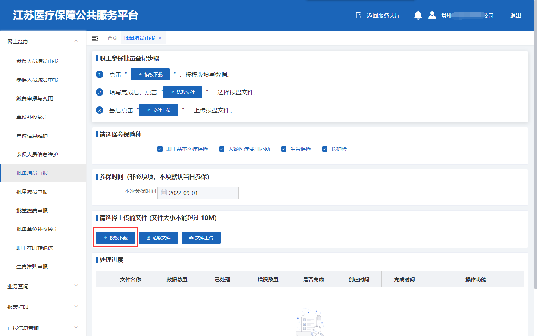Close the 批量增员申报 tab with x
537x336 pixels.
160,38
